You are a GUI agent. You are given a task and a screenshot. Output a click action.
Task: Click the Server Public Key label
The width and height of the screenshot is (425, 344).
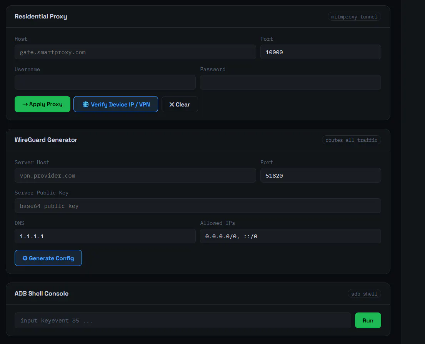(x=42, y=193)
